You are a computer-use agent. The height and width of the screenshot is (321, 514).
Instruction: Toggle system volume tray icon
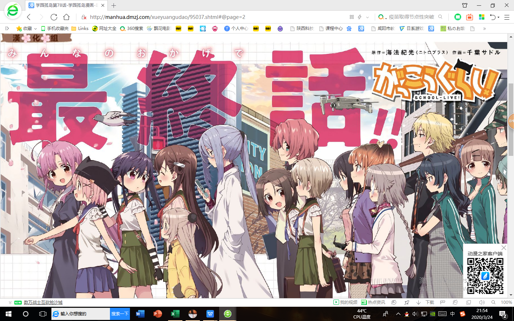pyautogui.click(x=415, y=314)
